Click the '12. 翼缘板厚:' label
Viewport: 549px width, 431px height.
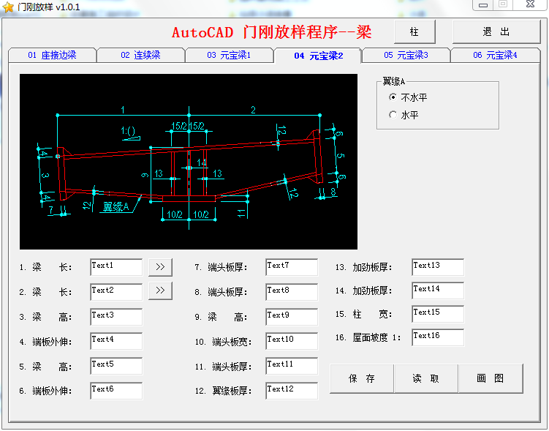pos(224,391)
